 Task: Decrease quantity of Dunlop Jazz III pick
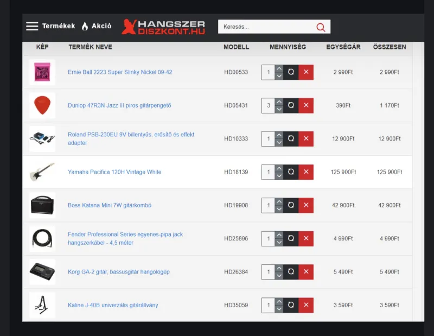point(279,109)
